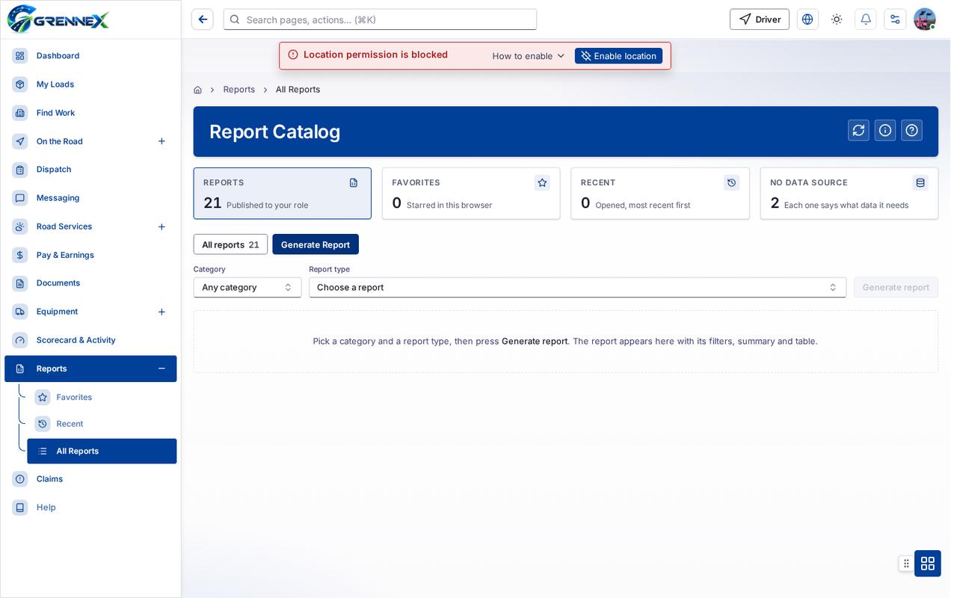This screenshot has height=598, width=957.
Task: Click the On the Road navigation icon
Action: [x=20, y=141]
